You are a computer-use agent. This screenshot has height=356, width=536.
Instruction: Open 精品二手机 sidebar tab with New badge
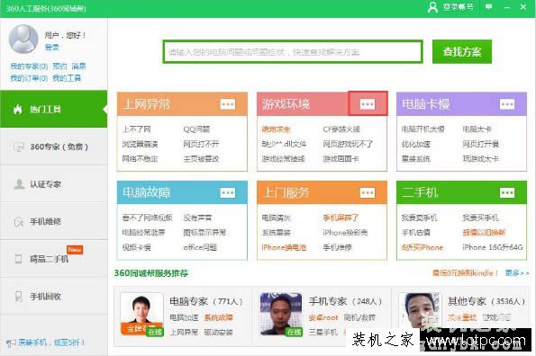[x=54, y=259]
